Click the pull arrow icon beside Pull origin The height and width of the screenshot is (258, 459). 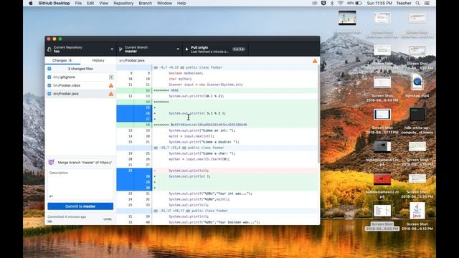(186, 49)
